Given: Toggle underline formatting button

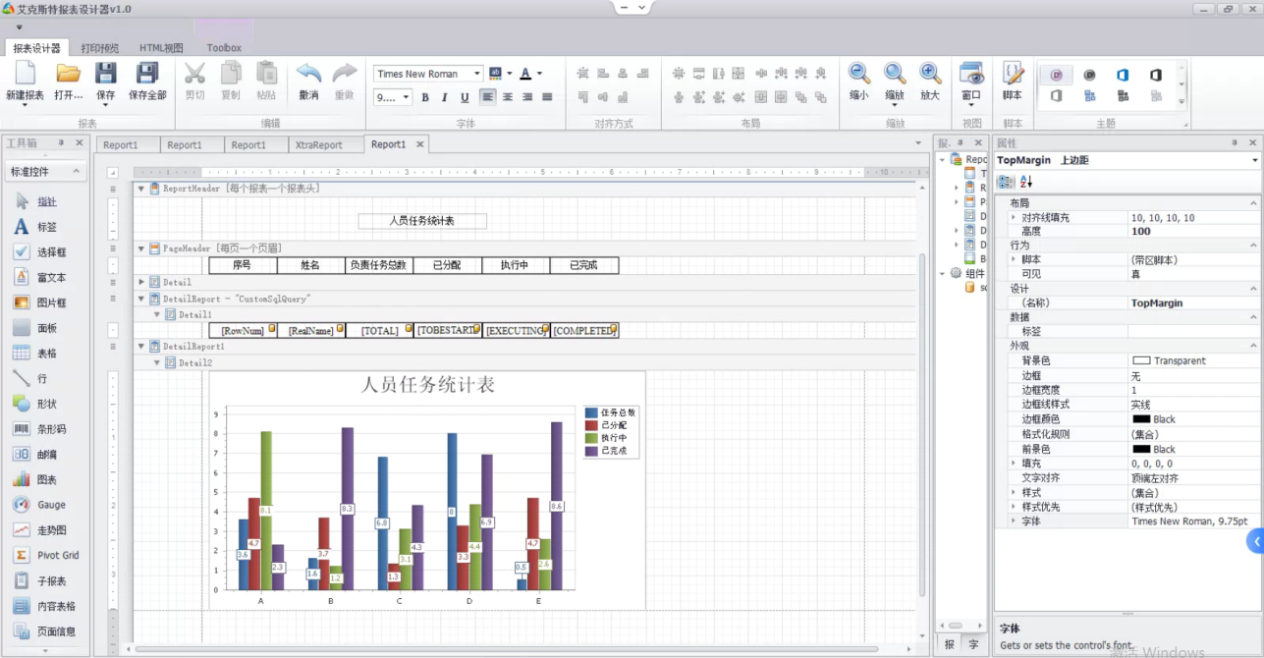Looking at the screenshot, I should (463, 97).
